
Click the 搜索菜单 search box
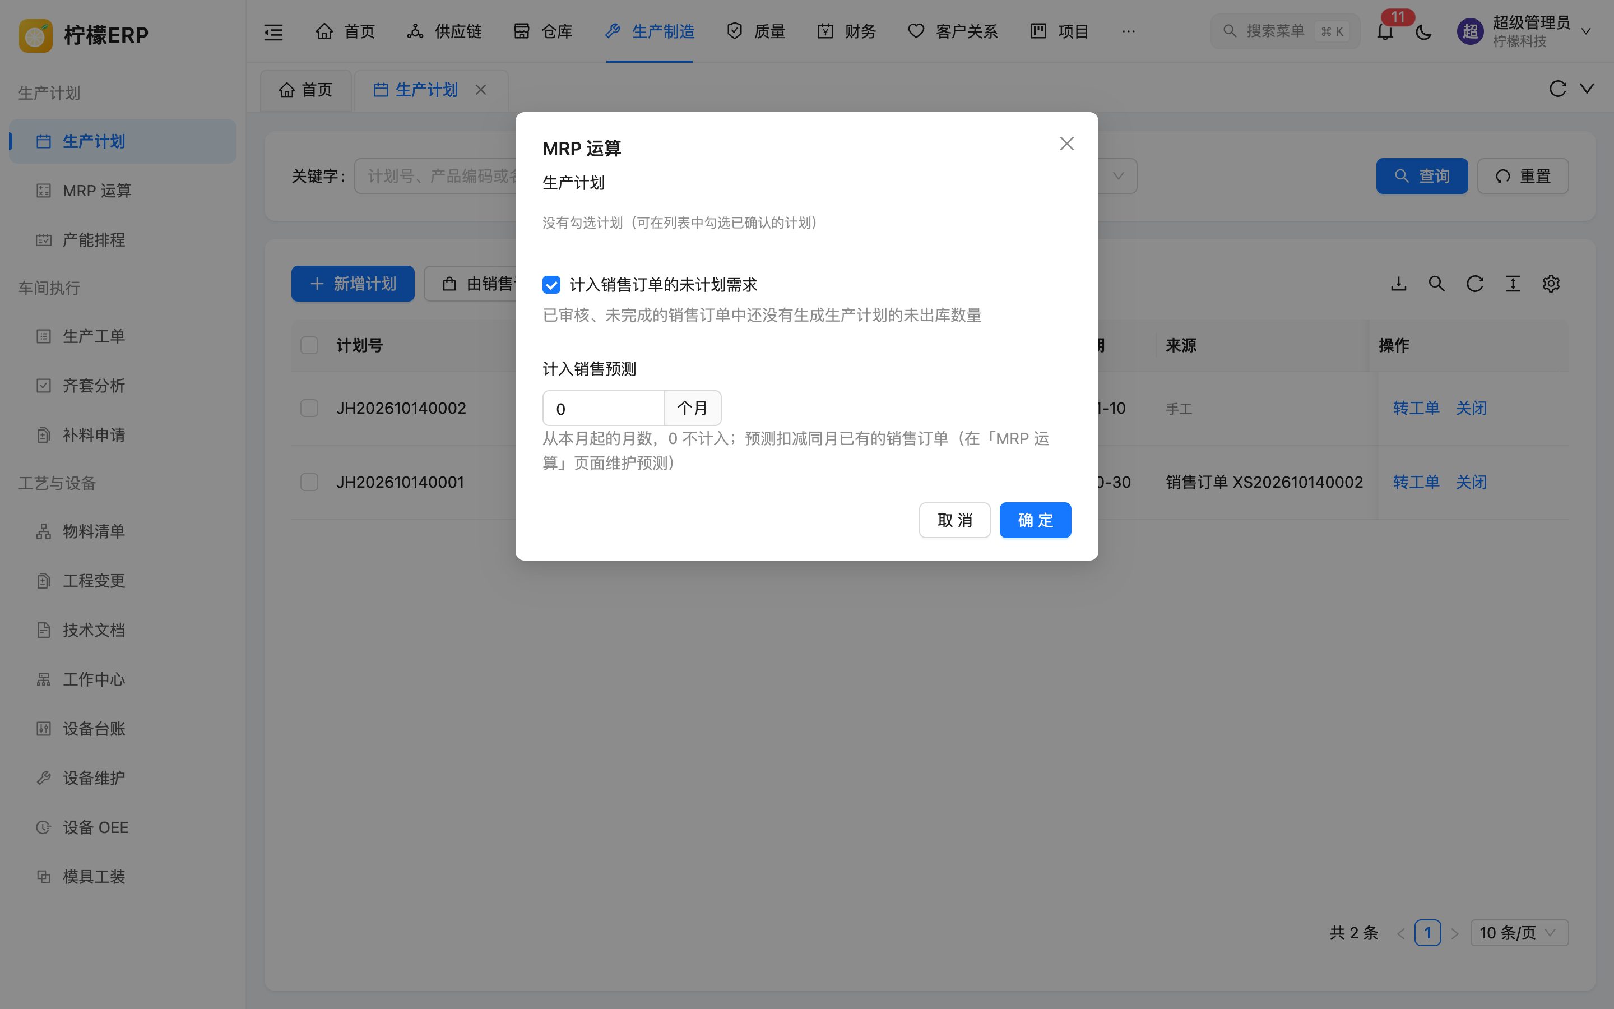pyautogui.click(x=1284, y=31)
